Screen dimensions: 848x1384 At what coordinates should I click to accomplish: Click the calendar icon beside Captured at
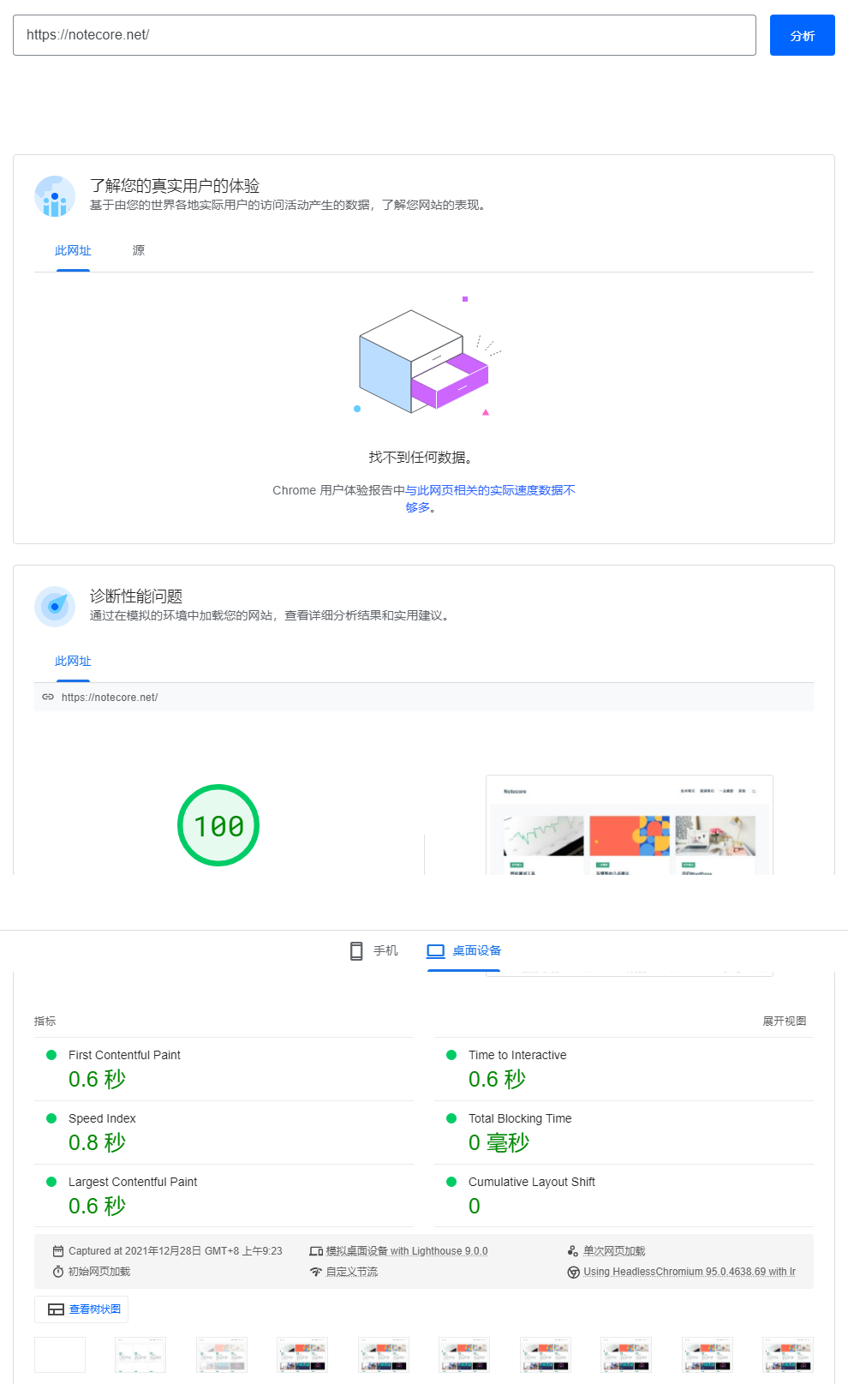pyautogui.click(x=58, y=1251)
